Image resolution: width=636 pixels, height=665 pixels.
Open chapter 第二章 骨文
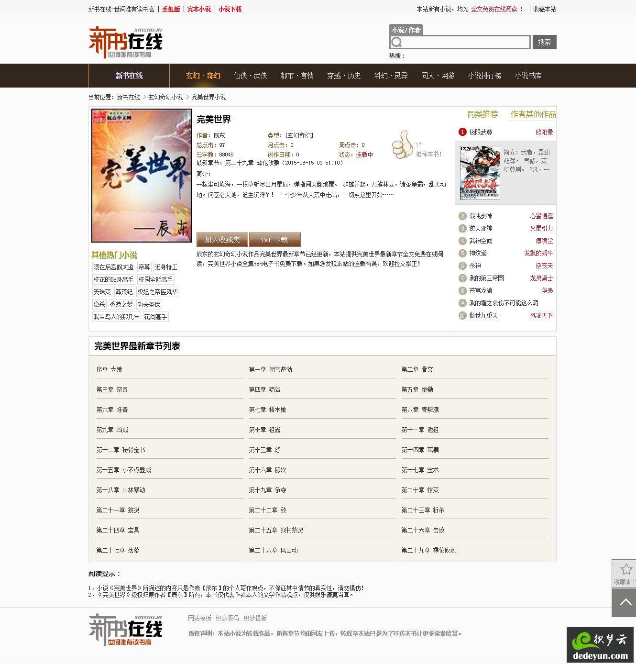click(x=417, y=369)
